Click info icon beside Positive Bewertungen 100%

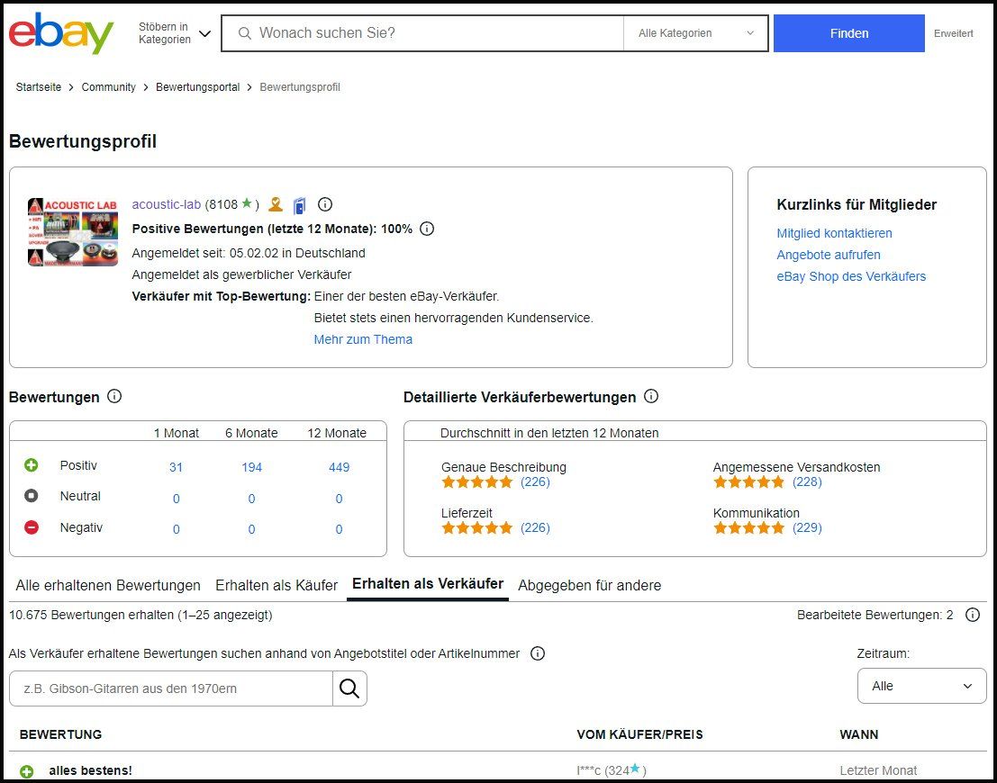427,229
